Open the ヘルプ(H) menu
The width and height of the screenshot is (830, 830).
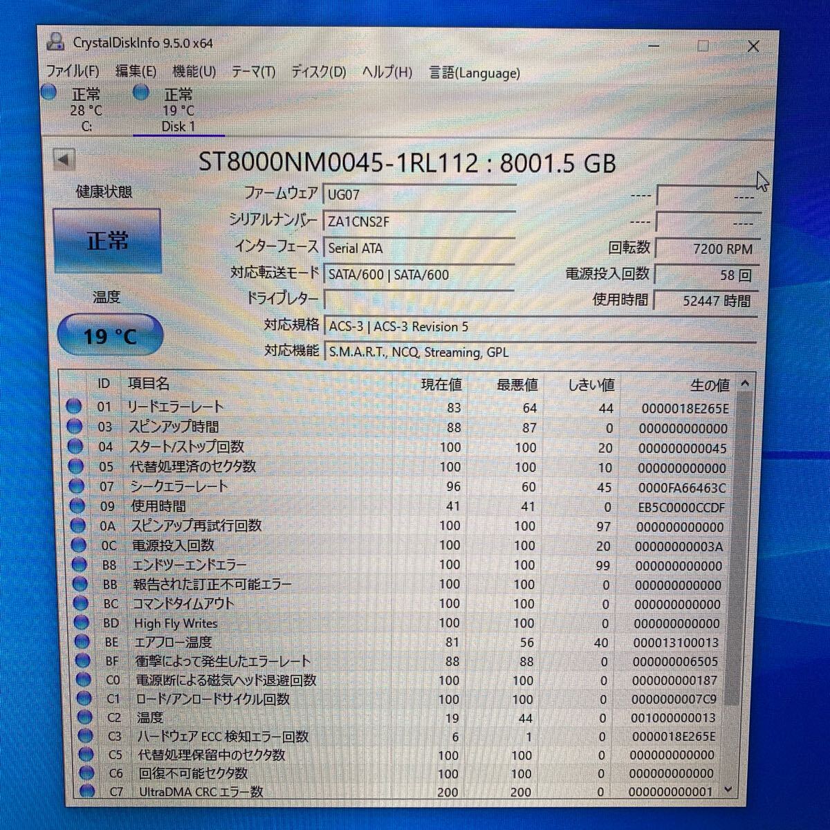pos(387,73)
